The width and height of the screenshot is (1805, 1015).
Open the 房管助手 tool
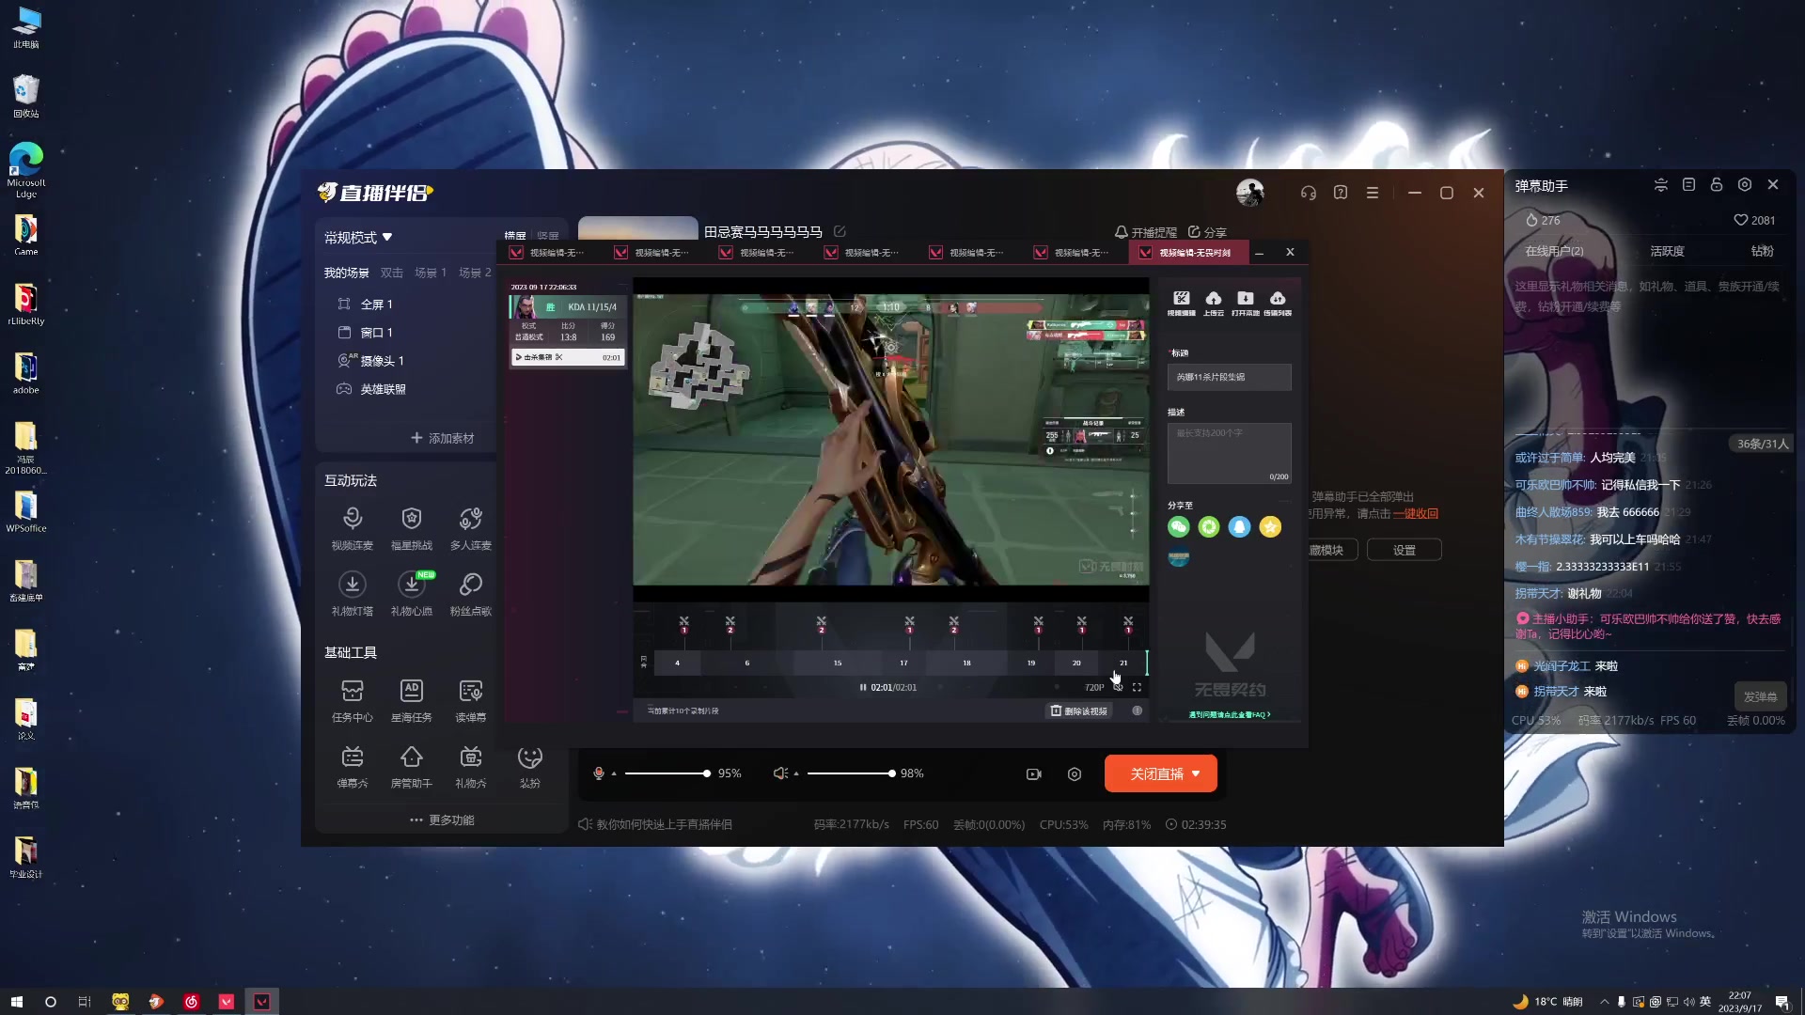pos(412,767)
